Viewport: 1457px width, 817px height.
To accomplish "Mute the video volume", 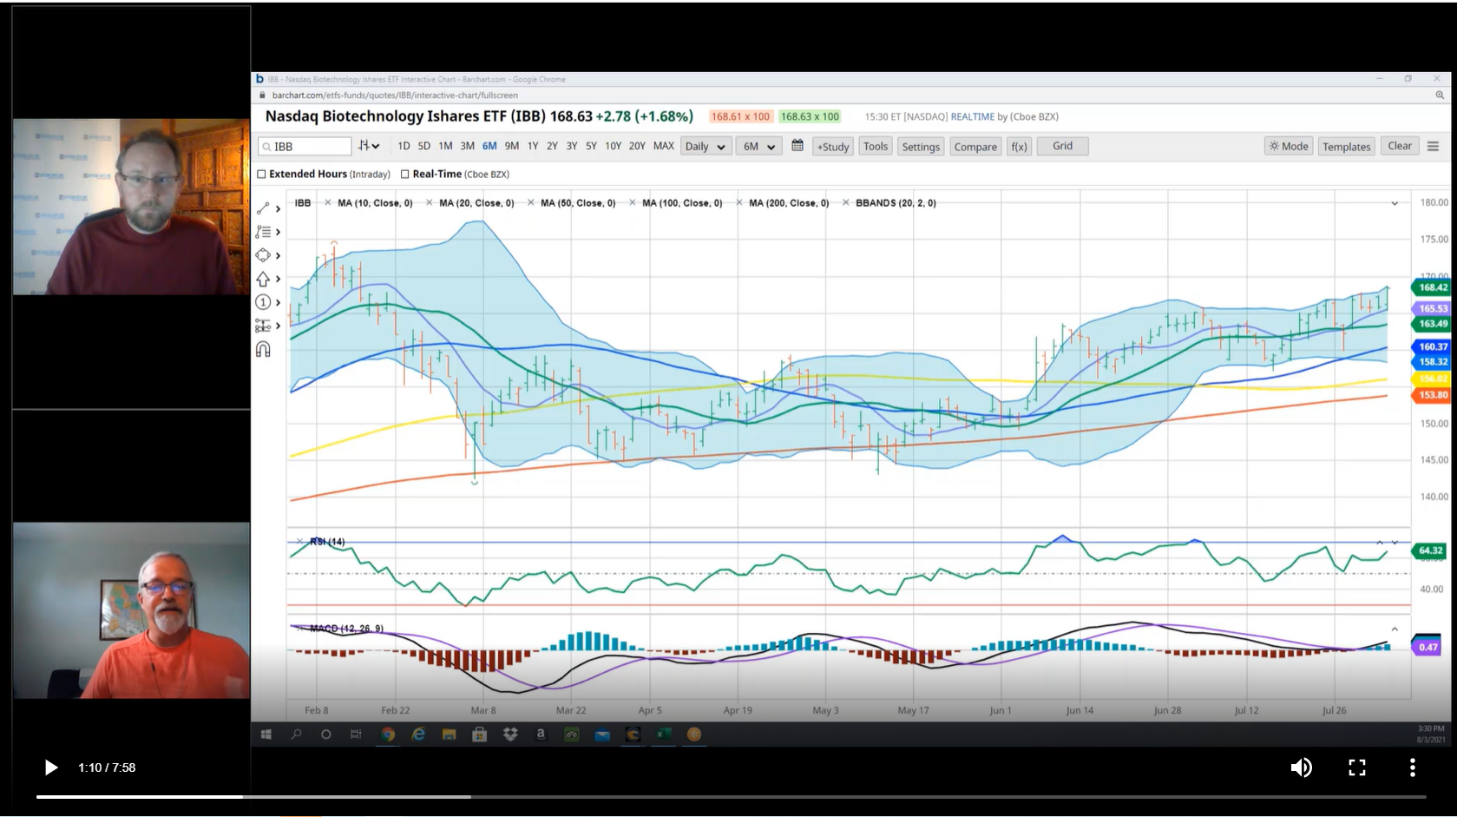I will (1301, 768).
